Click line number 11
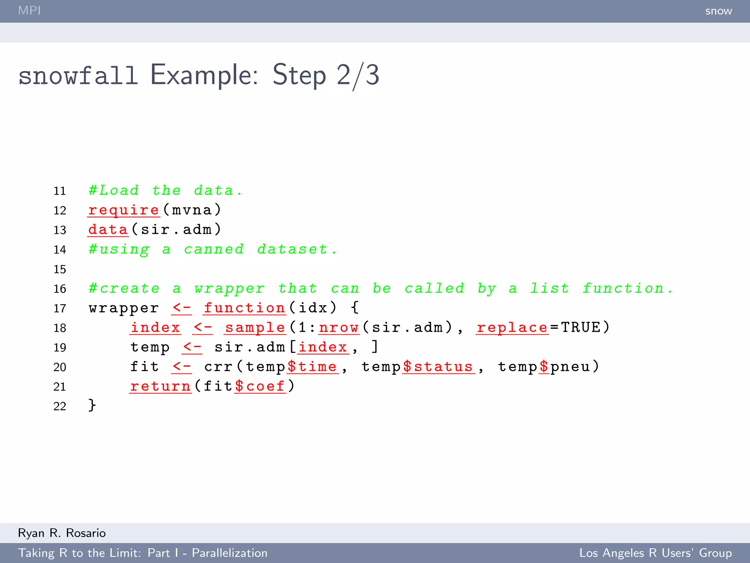This screenshot has width=750, height=563. coord(60,191)
